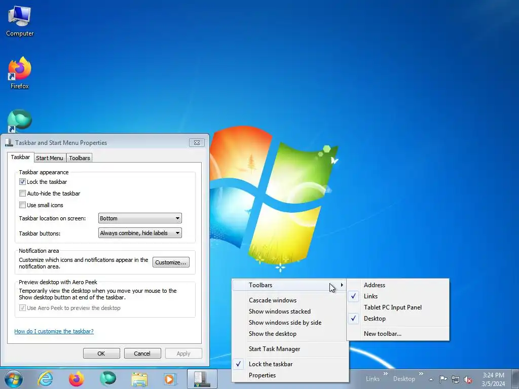The width and height of the screenshot is (519, 389).
Task: Uncheck the Desktop toolbar entry
Action: [398, 319]
